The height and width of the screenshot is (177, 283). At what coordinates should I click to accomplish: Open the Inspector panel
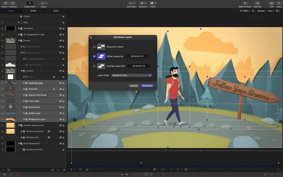(12, 3)
